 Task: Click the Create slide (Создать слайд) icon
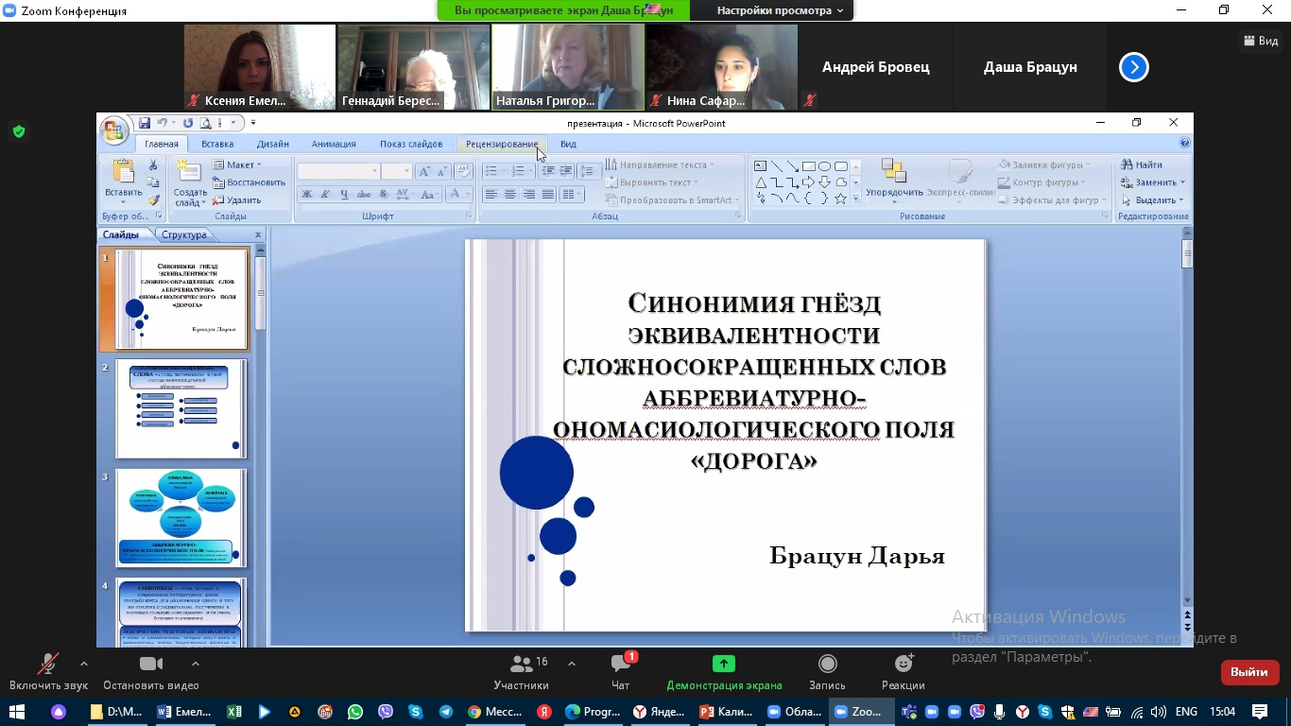190,172
